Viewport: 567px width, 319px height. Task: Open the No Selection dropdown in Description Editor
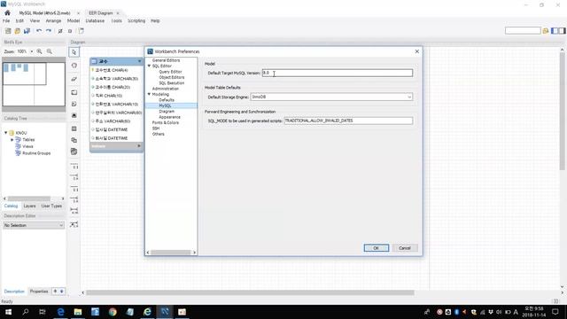(x=34, y=225)
